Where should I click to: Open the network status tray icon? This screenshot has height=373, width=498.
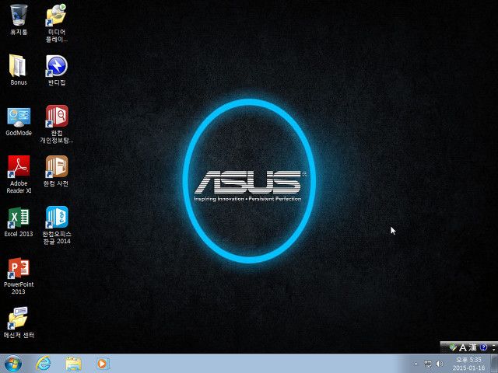coord(428,364)
